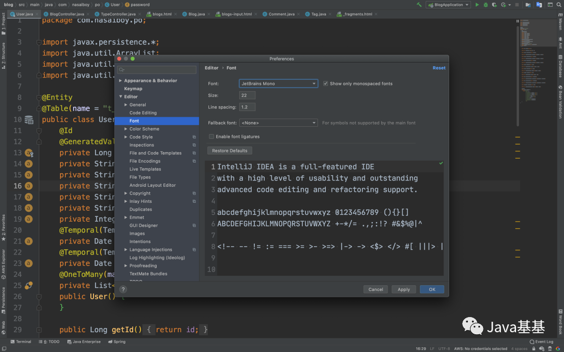Screen dimensions: 564x352
Task: Click the database gutter icon on line 10
Action: [29, 120]
